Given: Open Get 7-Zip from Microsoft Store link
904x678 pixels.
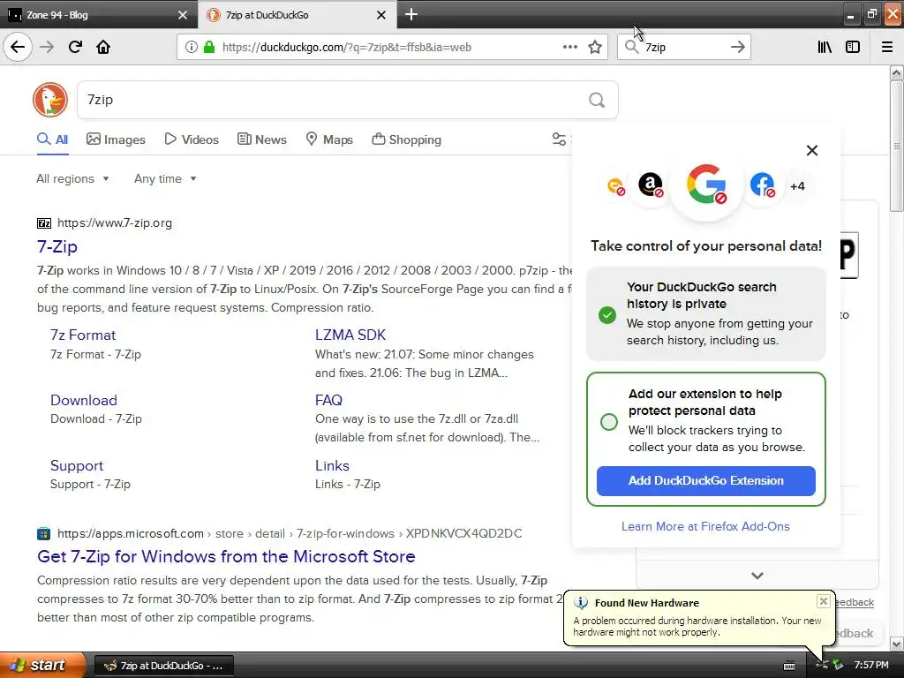Looking at the screenshot, I should [x=226, y=556].
